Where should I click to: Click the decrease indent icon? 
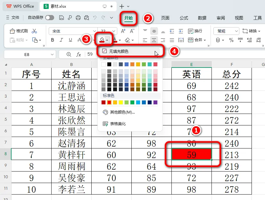(x=172, y=31)
